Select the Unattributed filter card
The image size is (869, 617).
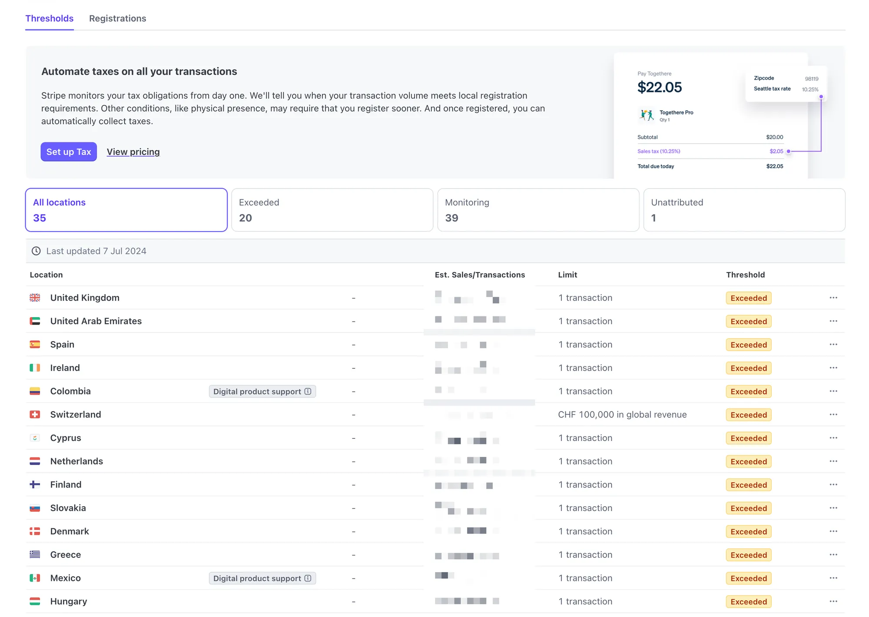coord(744,210)
